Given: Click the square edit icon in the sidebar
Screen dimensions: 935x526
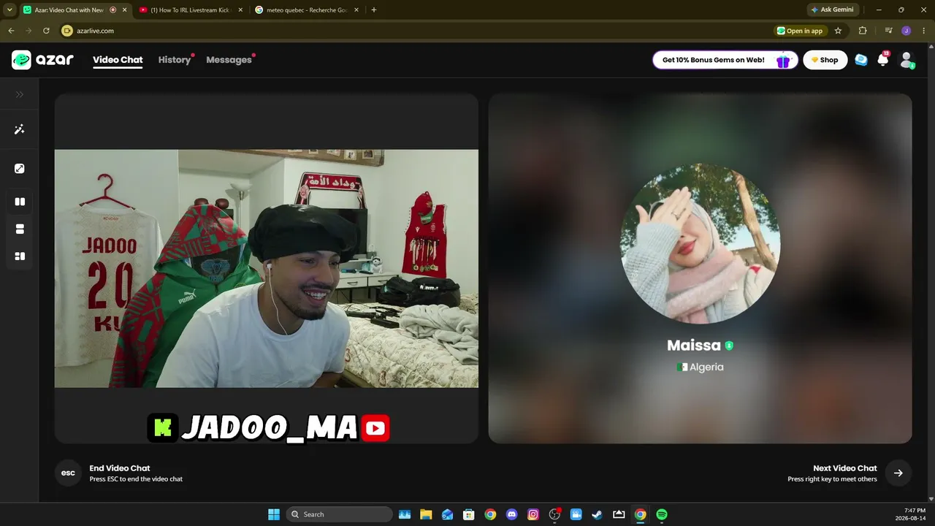Looking at the screenshot, I should (x=20, y=169).
